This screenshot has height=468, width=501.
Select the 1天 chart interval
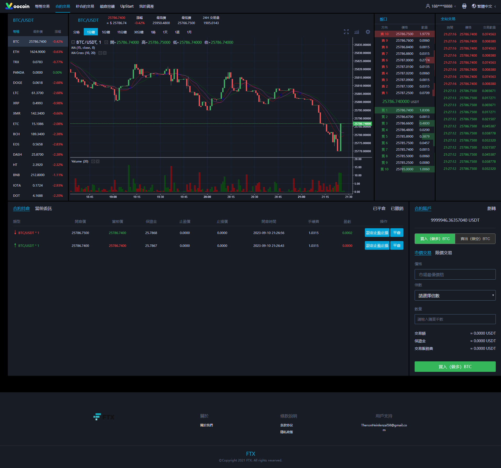(x=165, y=32)
